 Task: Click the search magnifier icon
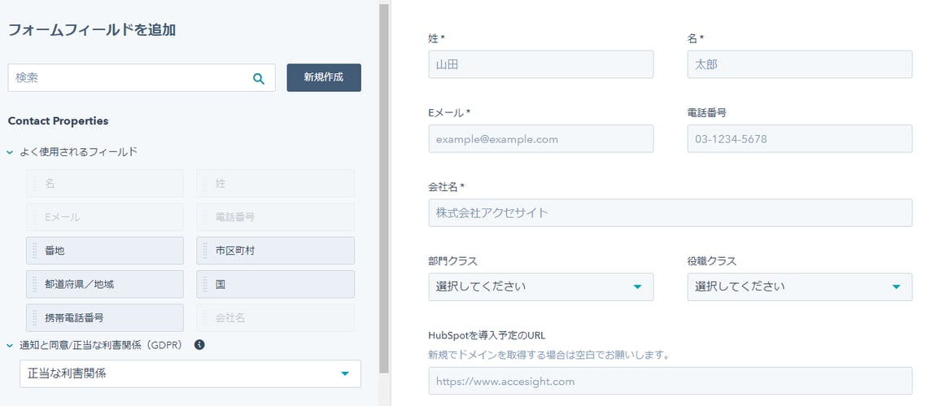pyautogui.click(x=259, y=78)
